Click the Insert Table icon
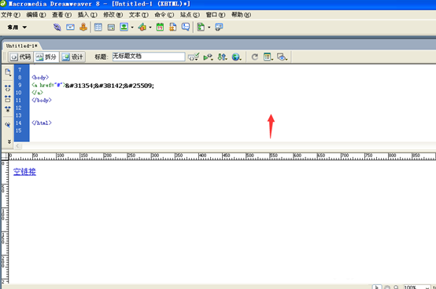The image size is (436, 289). pyautogui.click(x=98, y=27)
